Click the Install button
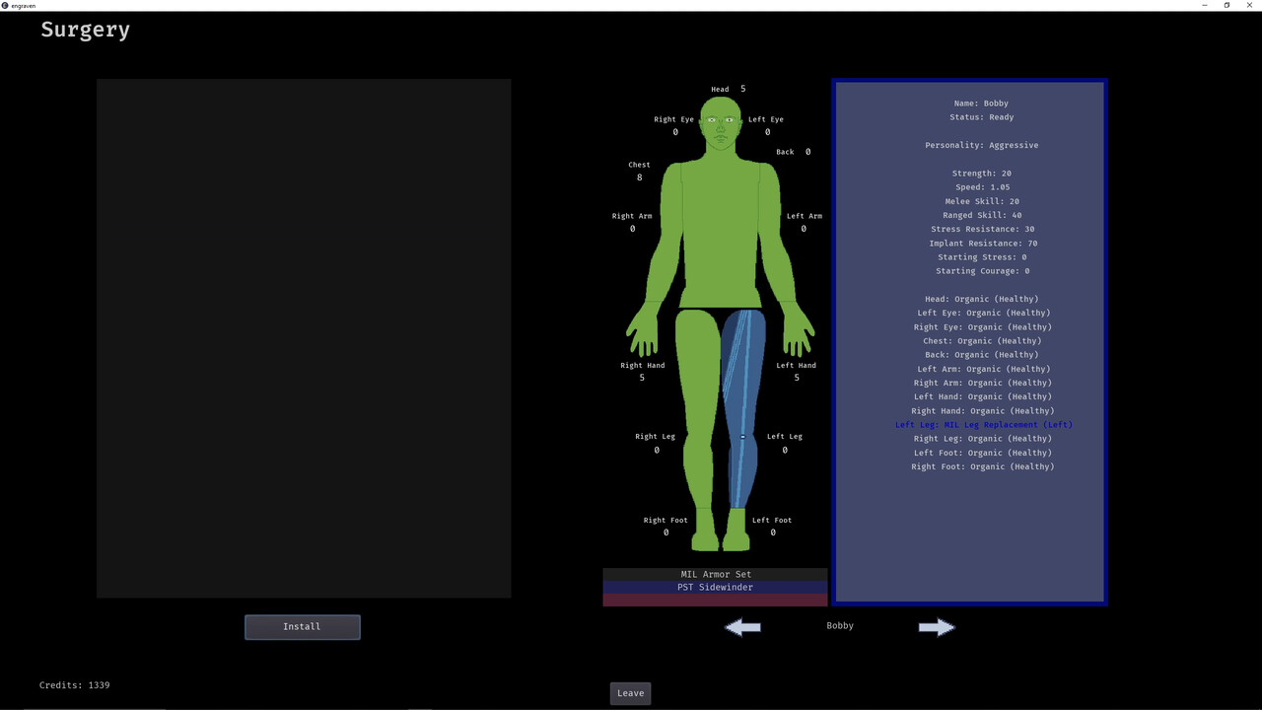 tap(302, 626)
